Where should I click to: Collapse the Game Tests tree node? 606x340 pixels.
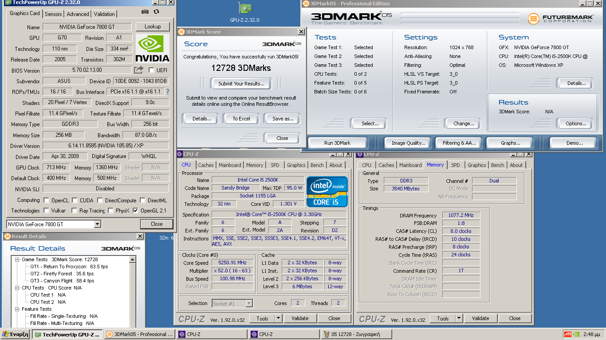coord(17,259)
